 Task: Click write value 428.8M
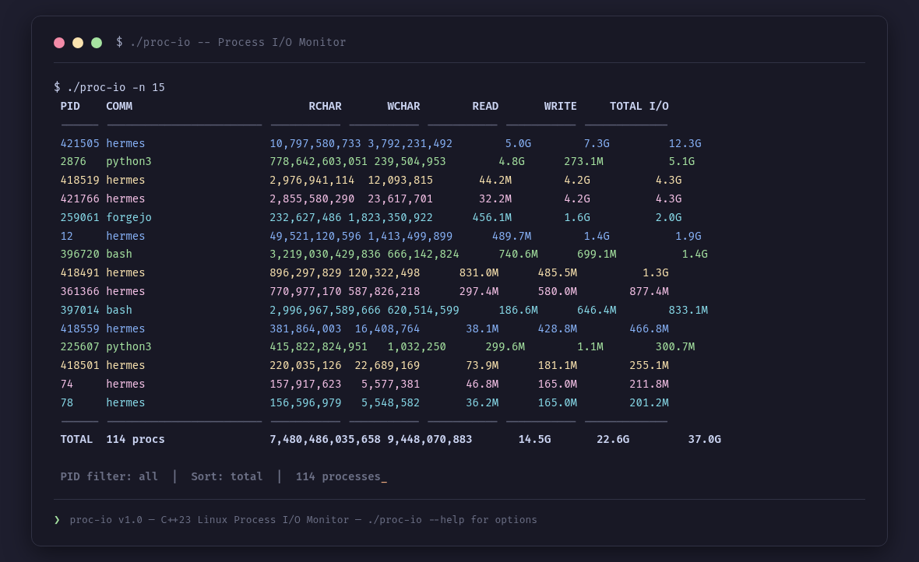point(558,328)
